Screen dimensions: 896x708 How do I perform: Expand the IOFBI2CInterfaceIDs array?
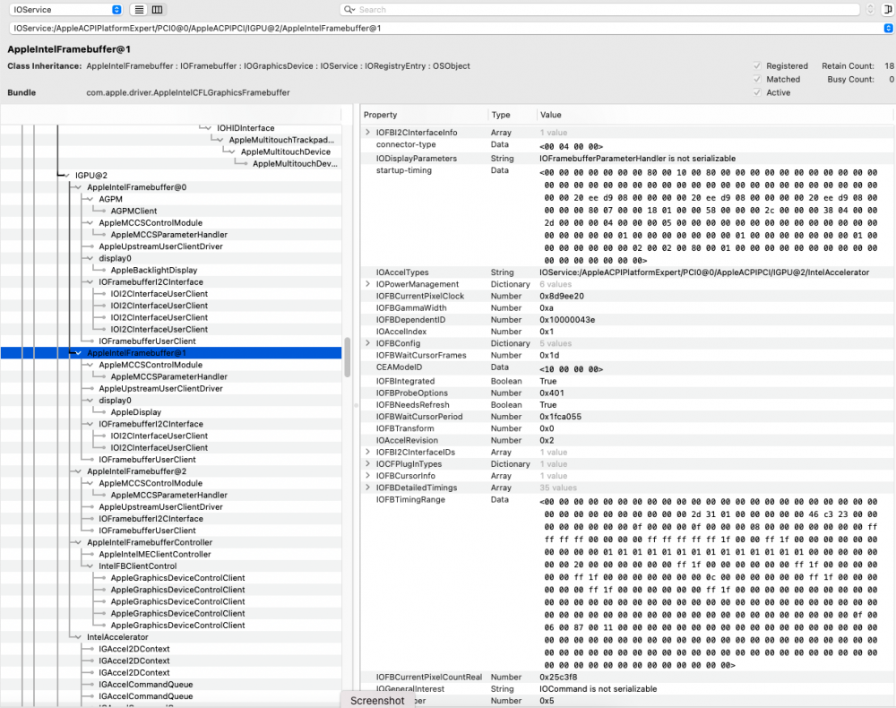[367, 452]
